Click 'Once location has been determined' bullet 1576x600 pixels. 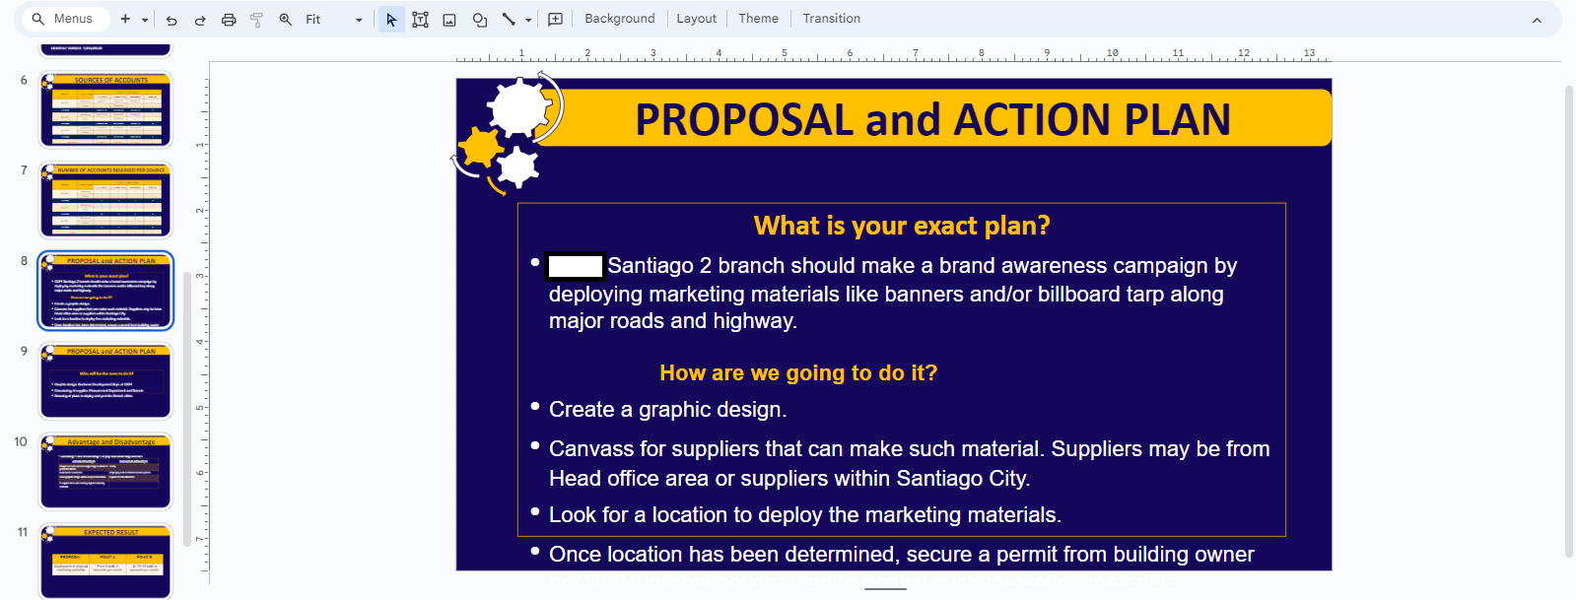pos(901,554)
